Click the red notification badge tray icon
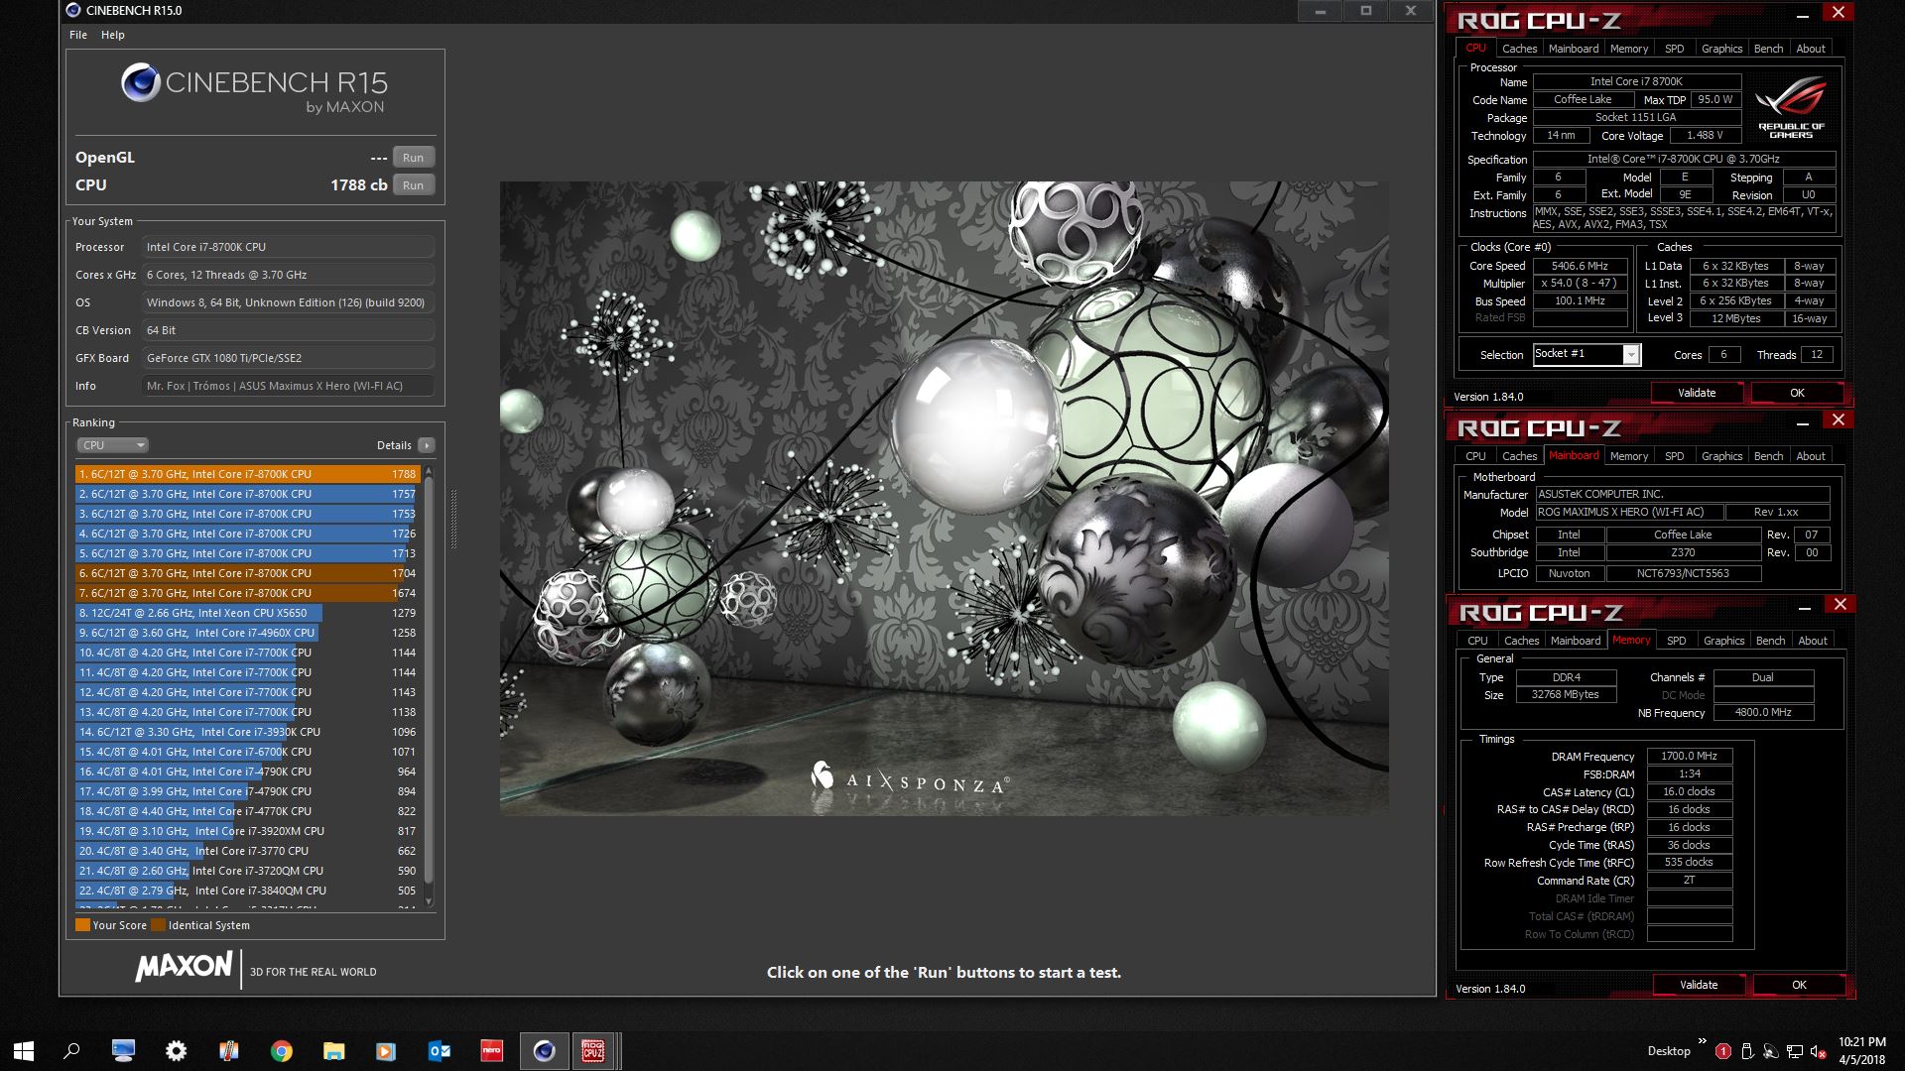Viewport: 1905px width, 1071px height. [1723, 1051]
